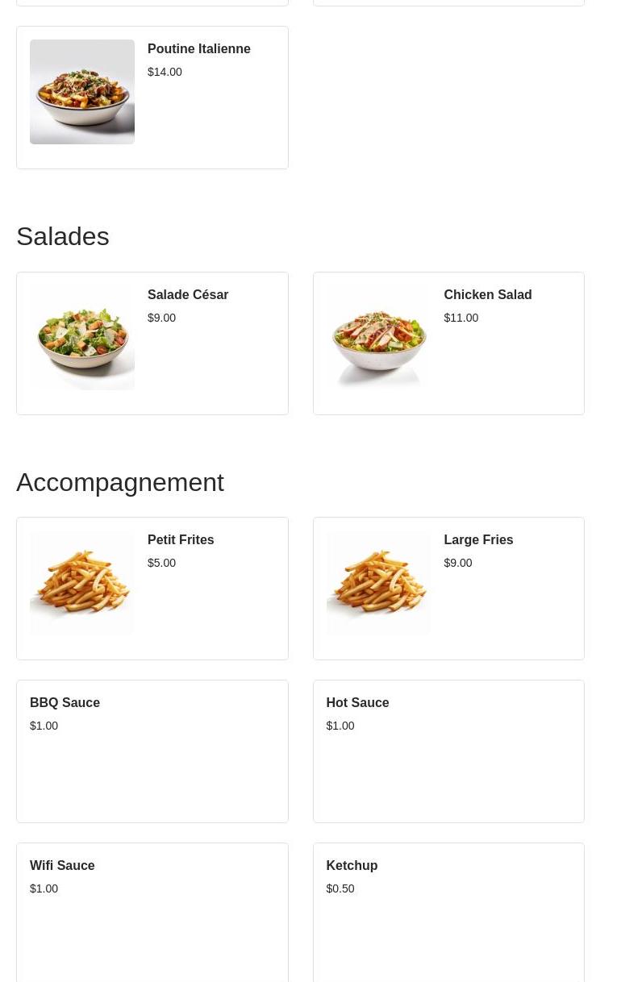Click the $0.50 Ketchup price

point(340,888)
